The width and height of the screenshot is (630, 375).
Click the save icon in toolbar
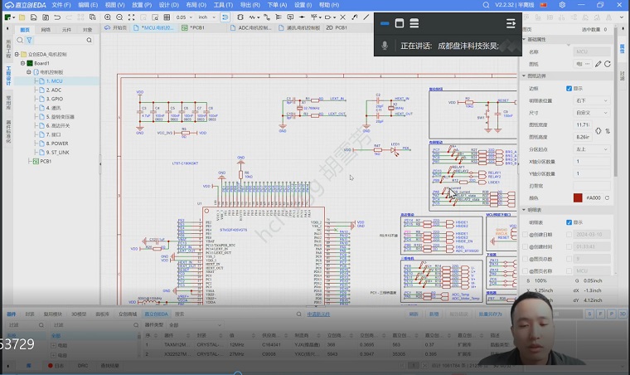[34, 17]
